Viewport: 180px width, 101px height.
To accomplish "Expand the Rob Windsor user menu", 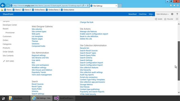I will (163, 14).
